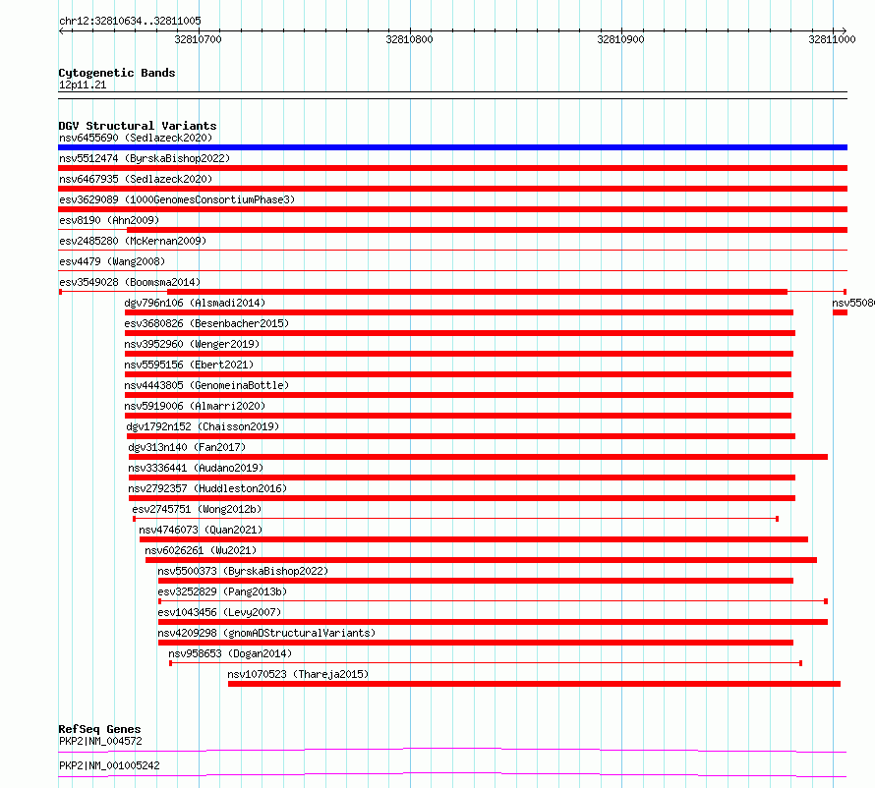Select variant nsv5595156 (Ebert2021)
The image size is (875, 788).
(x=189, y=365)
